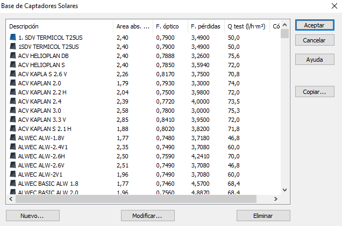This screenshot has height=226, width=342.
Task: Click the vertical scrollbar up arrow
Action: click(284, 25)
